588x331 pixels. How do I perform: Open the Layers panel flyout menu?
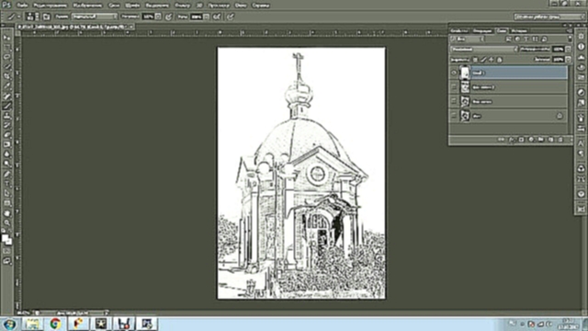pos(570,30)
